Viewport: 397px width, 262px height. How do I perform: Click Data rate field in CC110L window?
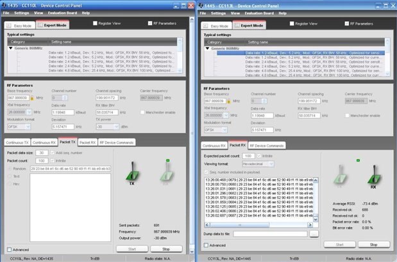coord(63,112)
